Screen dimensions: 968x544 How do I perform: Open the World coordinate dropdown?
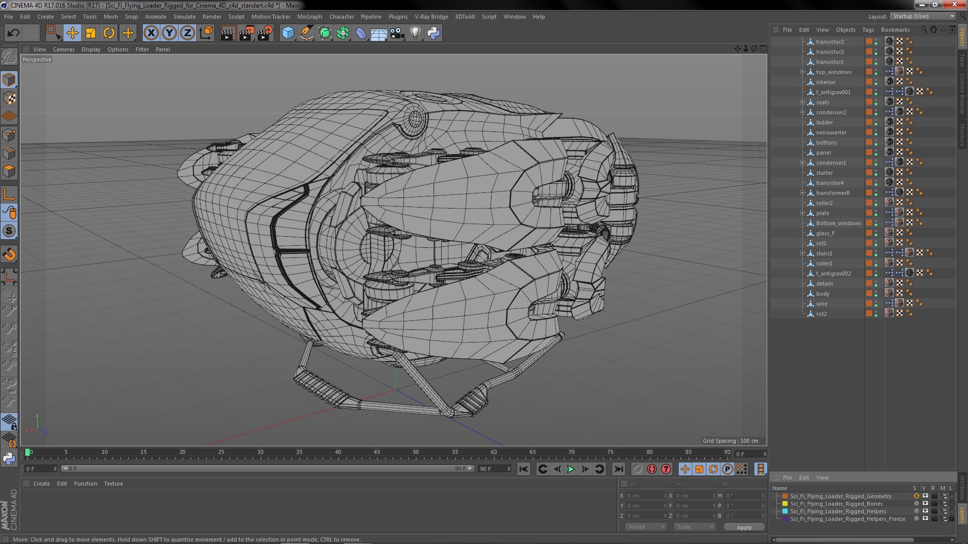click(646, 527)
